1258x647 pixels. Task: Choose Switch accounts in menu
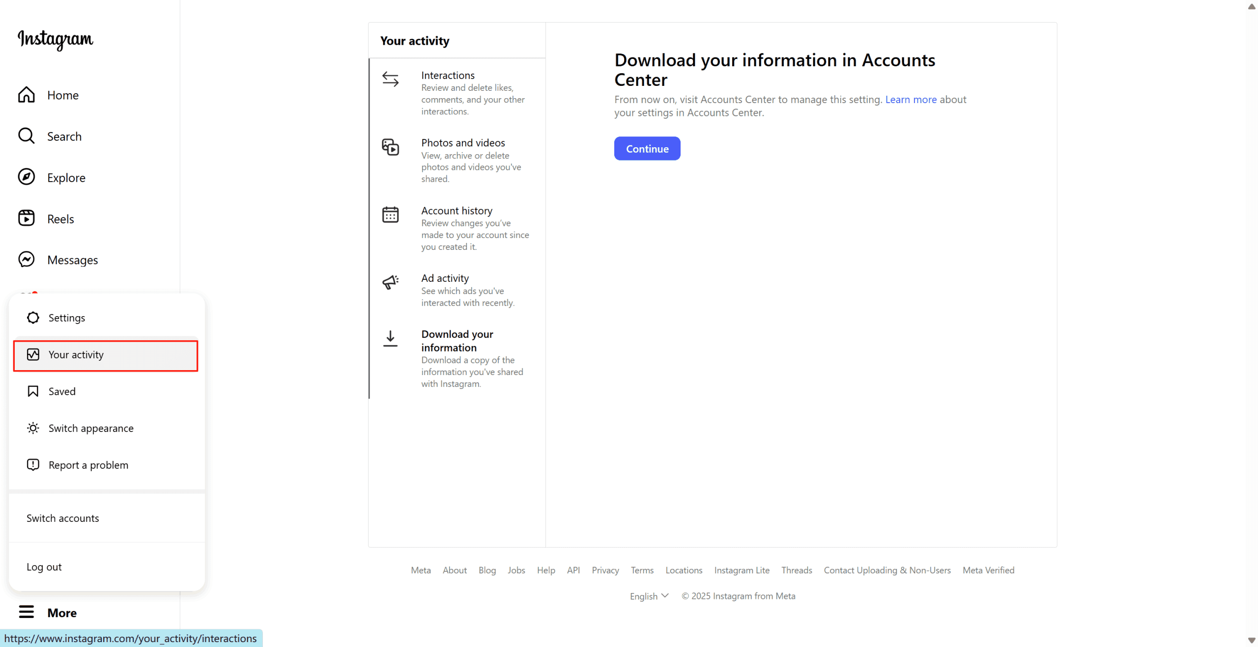pyautogui.click(x=106, y=518)
